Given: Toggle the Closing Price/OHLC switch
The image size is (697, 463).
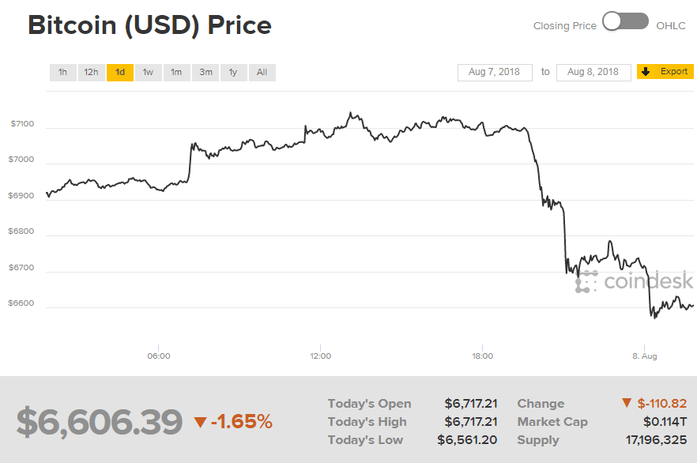Looking at the screenshot, I should pos(625,22).
